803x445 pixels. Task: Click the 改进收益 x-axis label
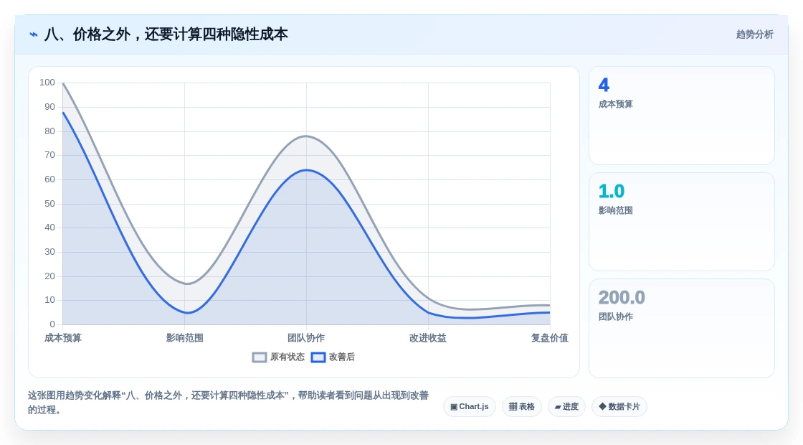click(428, 338)
